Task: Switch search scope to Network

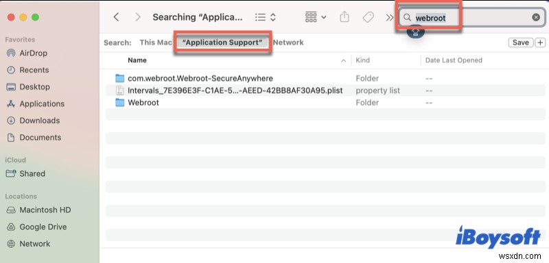Action: pyautogui.click(x=288, y=42)
